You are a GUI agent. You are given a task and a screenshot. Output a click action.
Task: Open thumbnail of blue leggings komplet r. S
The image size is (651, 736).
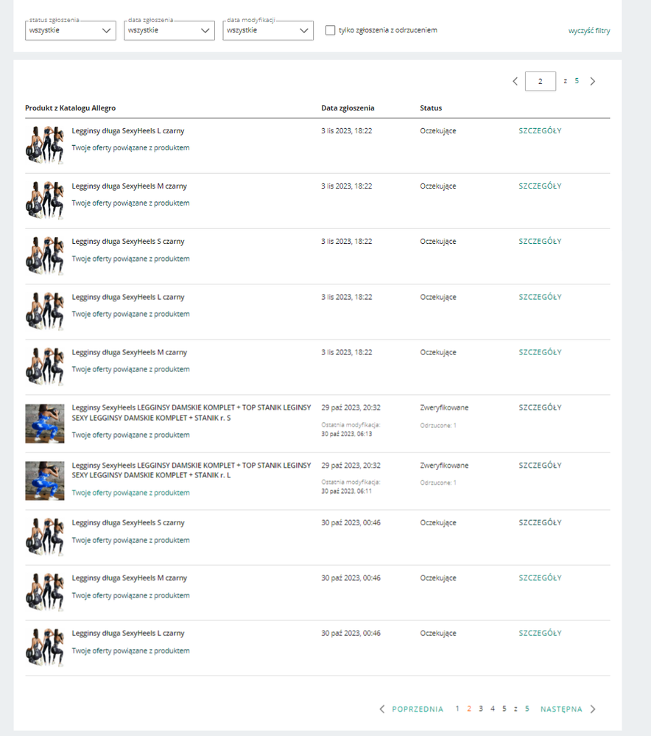click(44, 423)
